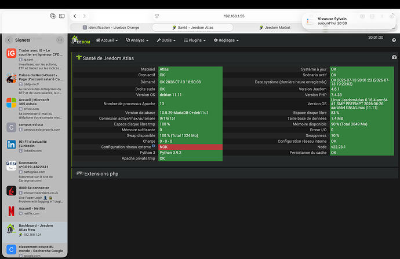Switch to Identification - Livebox Orange tab

(x=111, y=28)
